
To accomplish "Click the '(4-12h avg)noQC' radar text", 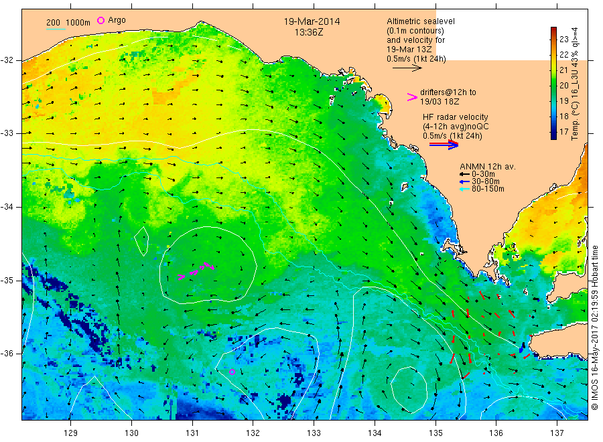I will (x=456, y=127).
